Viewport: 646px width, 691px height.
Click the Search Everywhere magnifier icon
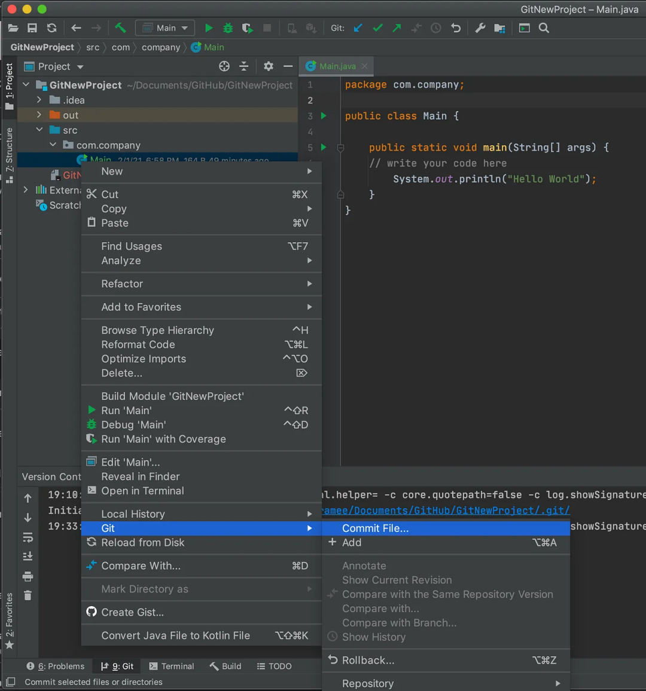[544, 28]
